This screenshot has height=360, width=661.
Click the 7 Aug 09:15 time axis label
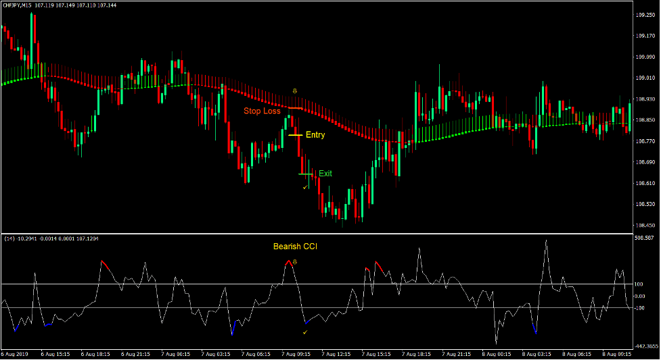298,354
